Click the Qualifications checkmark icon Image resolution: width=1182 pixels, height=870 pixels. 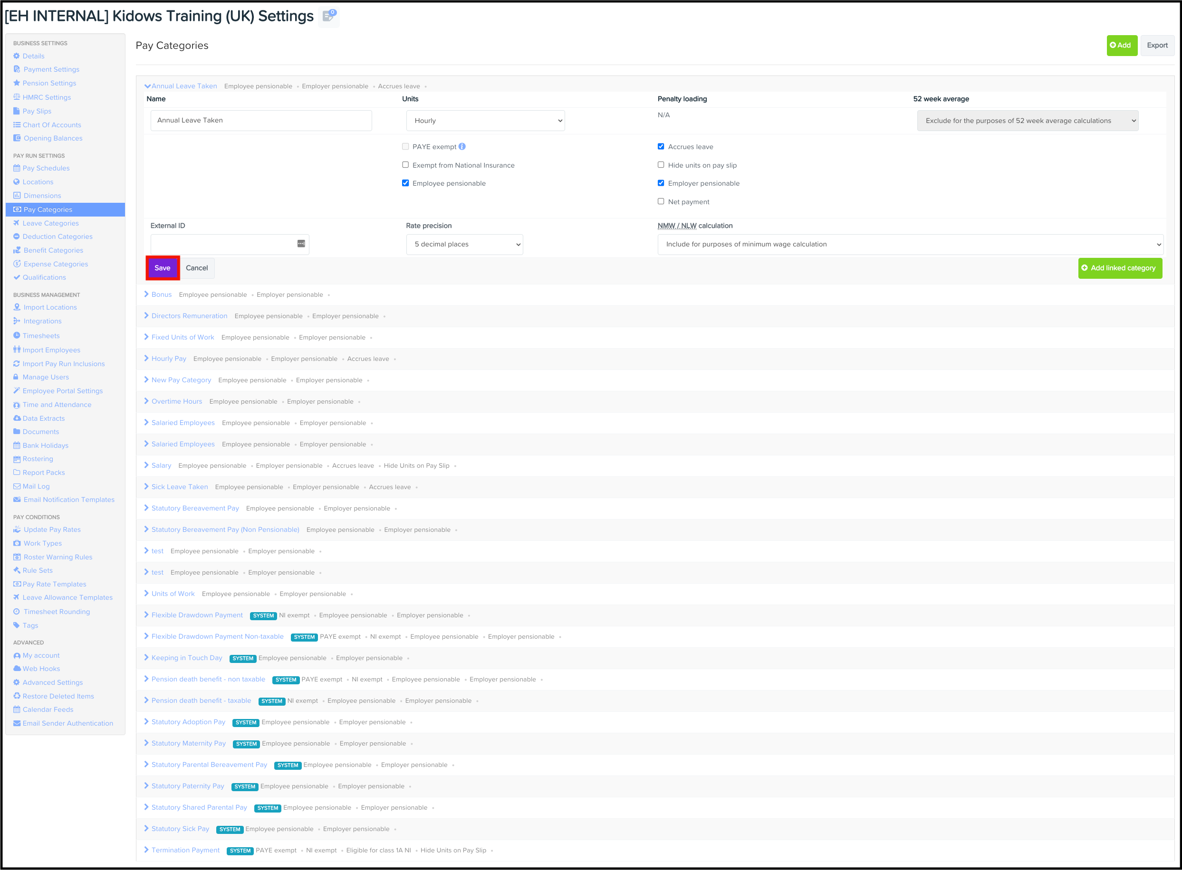[16, 277]
